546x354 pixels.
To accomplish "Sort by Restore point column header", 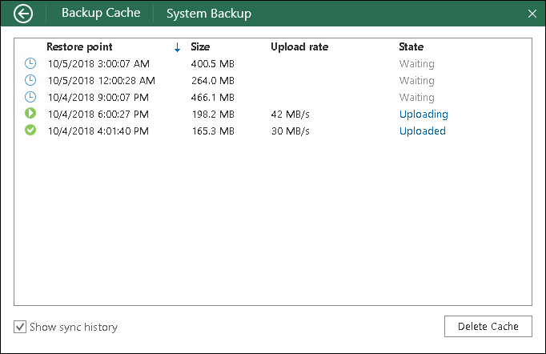I will pyautogui.click(x=79, y=46).
